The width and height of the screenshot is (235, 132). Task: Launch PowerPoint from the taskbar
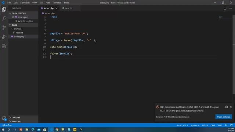pos(21,129)
